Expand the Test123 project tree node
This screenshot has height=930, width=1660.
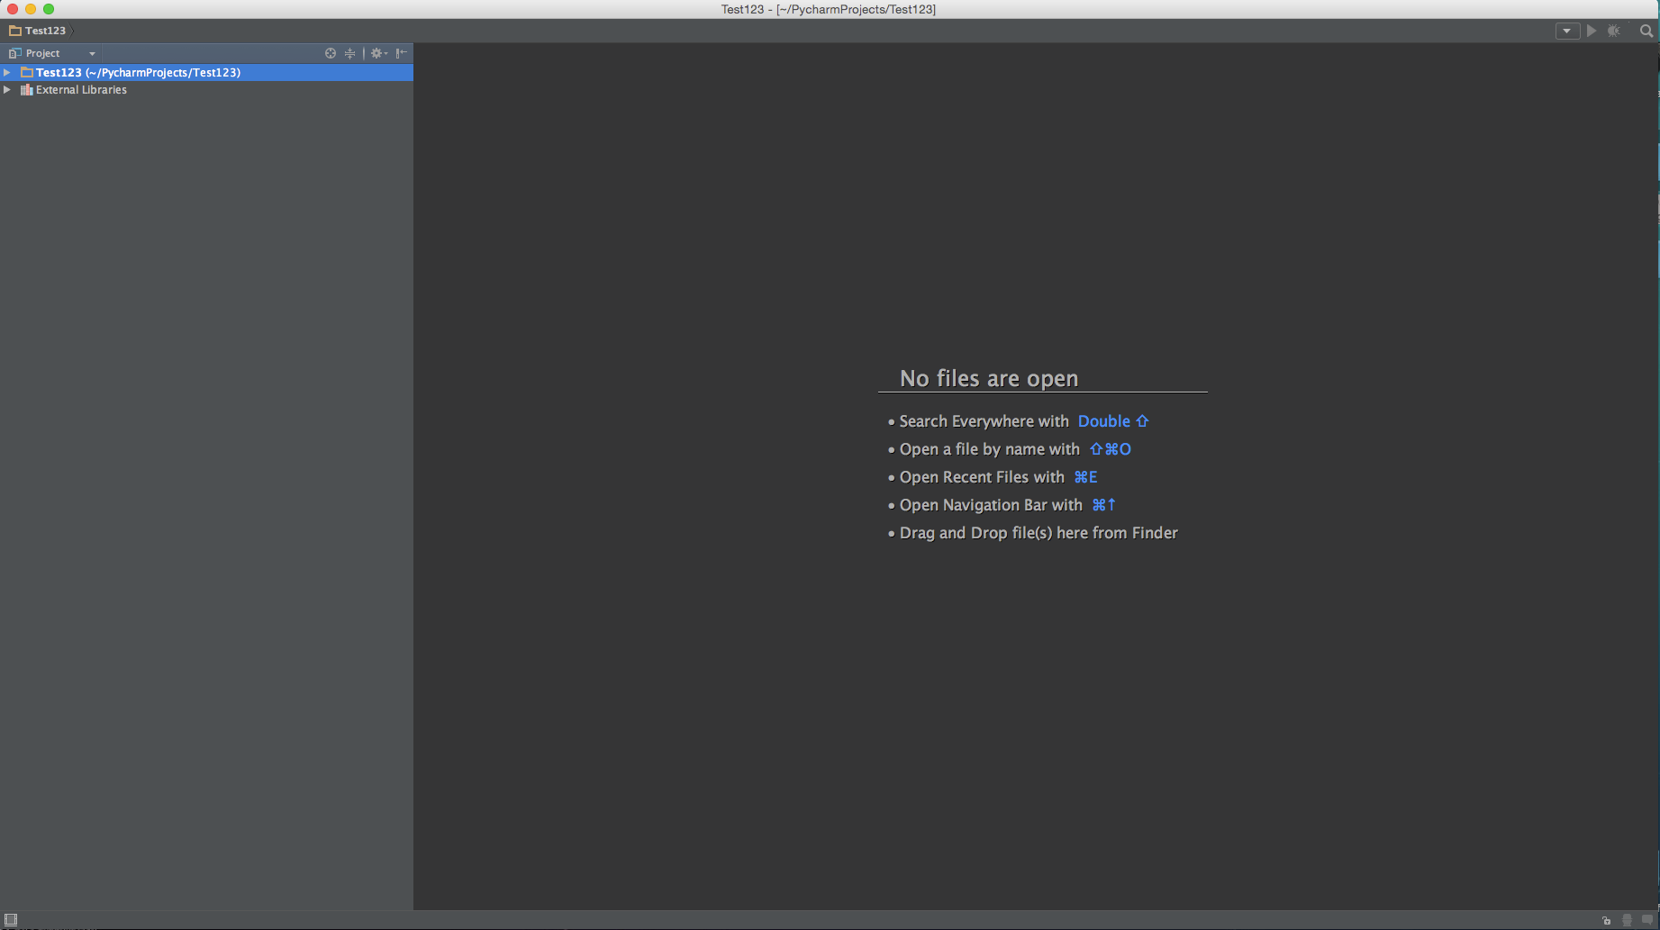pos(9,72)
